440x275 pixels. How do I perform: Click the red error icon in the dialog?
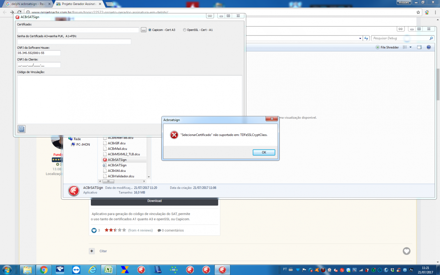(174, 135)
